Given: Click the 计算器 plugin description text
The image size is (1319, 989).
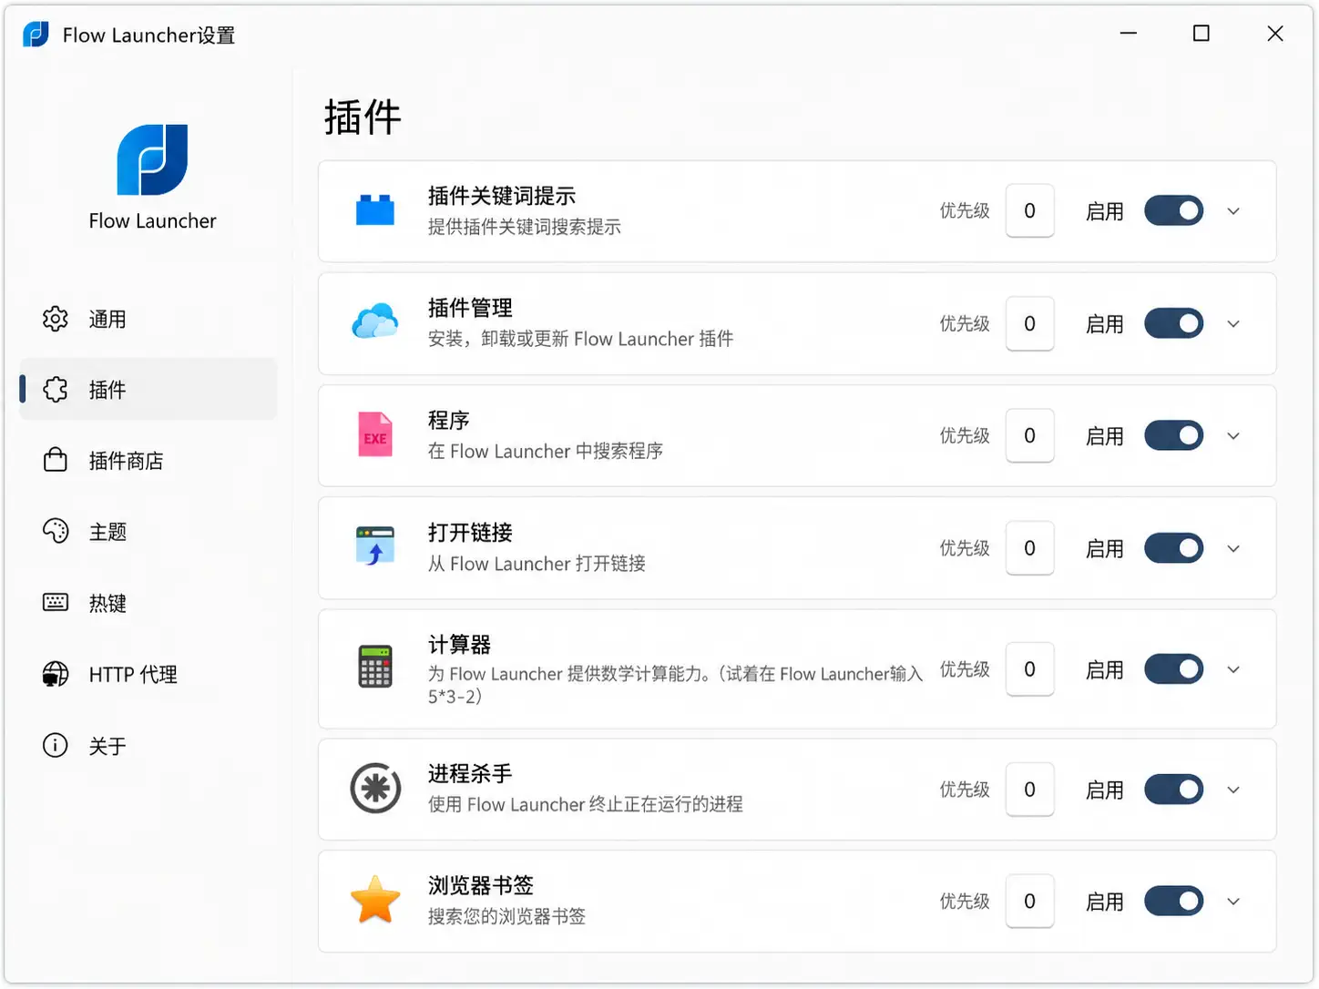Looking at the screenshot, I should 675,684.
